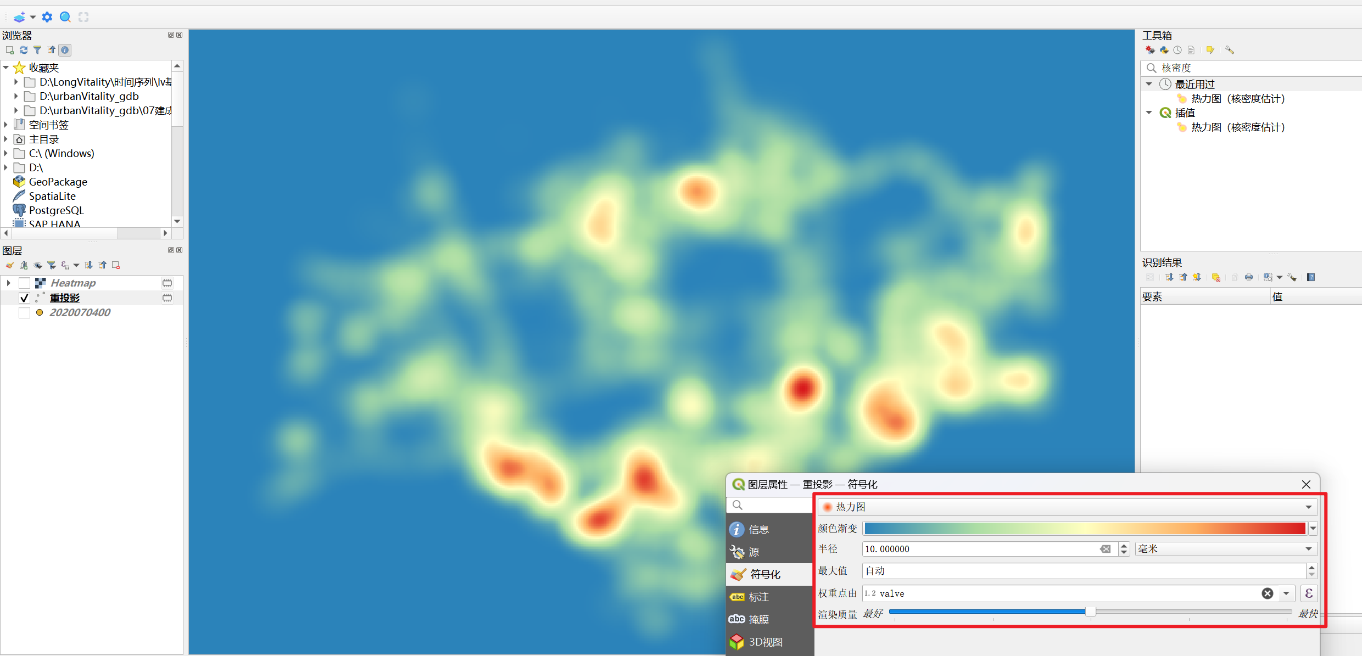
Task: Click the print icon in identify results
Action: (x=1249, y=277)
